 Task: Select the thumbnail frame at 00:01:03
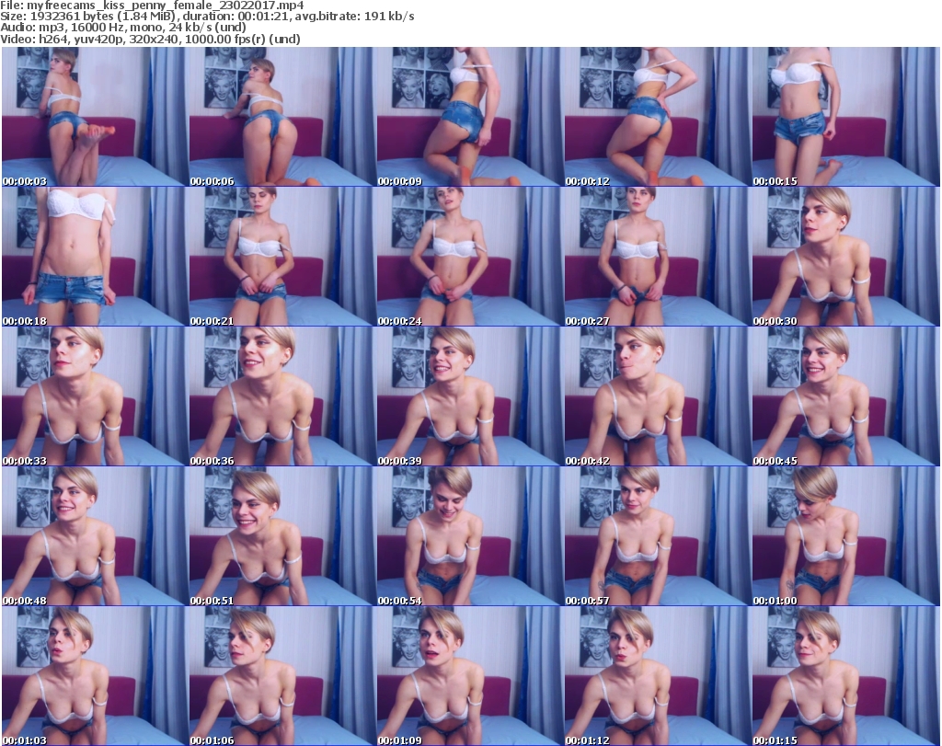point(94,676)
